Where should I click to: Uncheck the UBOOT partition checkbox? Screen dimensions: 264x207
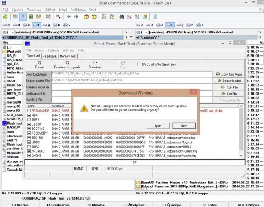29,124
